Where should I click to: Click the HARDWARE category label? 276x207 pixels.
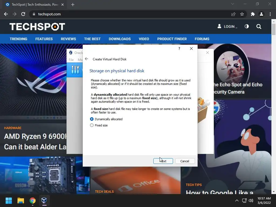coord(13,128)
